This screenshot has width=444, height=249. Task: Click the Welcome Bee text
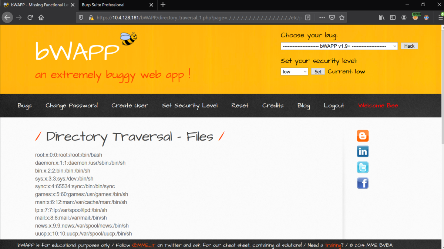pyautogui.click(x=378, y=105)
